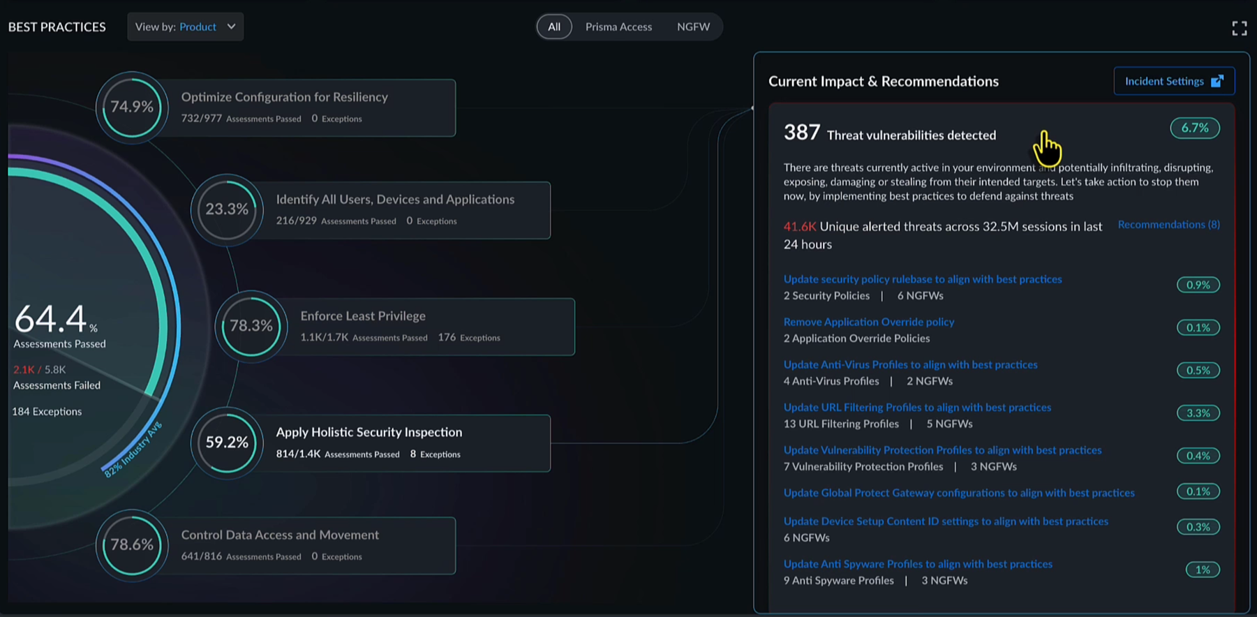Viewport: 1257px width, 617px height.
Task: Open Remove Application Override policy link
Action: 868,322
